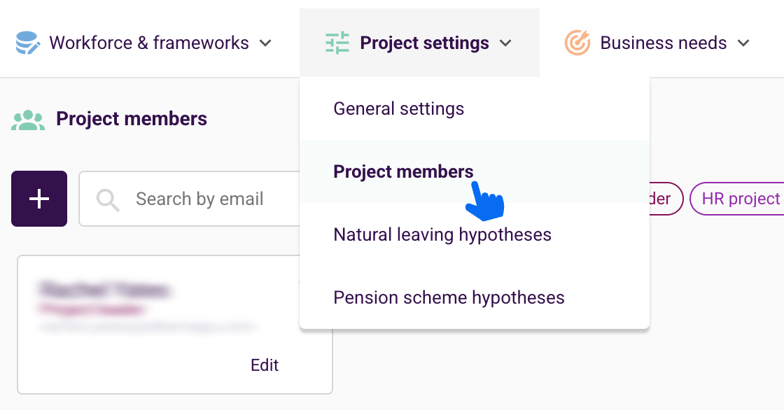Image resolution: width=784 pixels, height=410 pixels.
Task: Open General settings from the menu
Action: pyautogui.click(x=399, y=109)
